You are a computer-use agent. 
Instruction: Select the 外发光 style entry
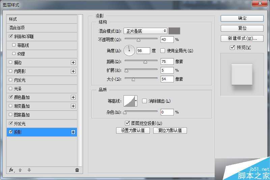tap(20, 124)
